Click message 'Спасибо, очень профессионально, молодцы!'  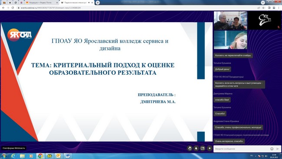(238, 127)
